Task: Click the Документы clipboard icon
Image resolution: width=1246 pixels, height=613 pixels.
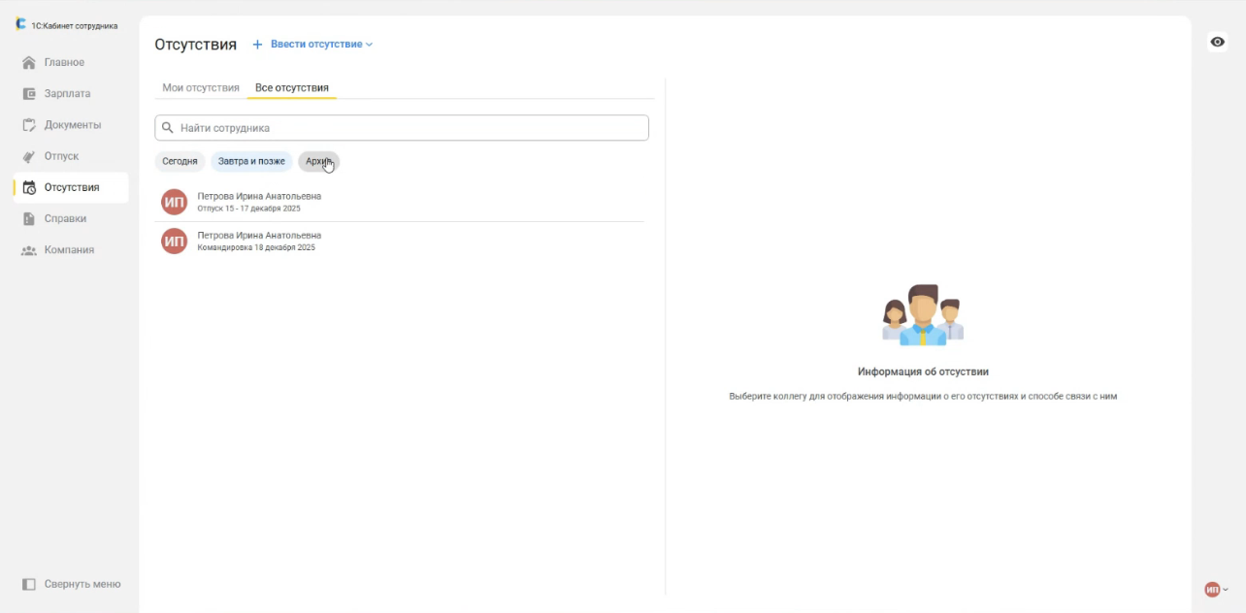Action: click(x=29, y=125)
